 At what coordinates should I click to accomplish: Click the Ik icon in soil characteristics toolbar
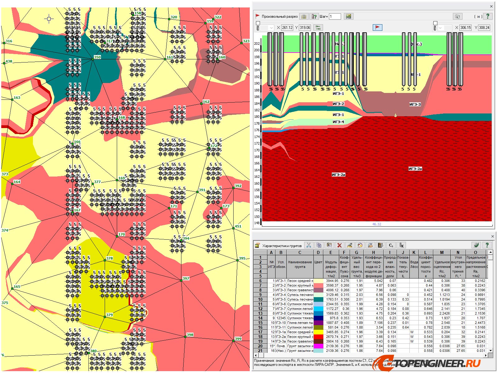click(x=402, y=245)
